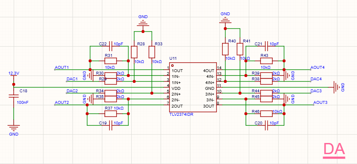357x164 pixels.
Task: Click the AOUT1 net label
Action: [62, 68]
